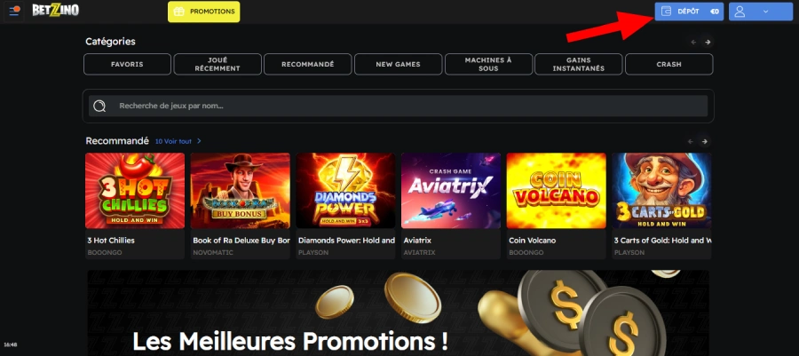Open the Coin Volcano game tile
The width and height of the screenshot is (799, 356).
pos(556,191)
